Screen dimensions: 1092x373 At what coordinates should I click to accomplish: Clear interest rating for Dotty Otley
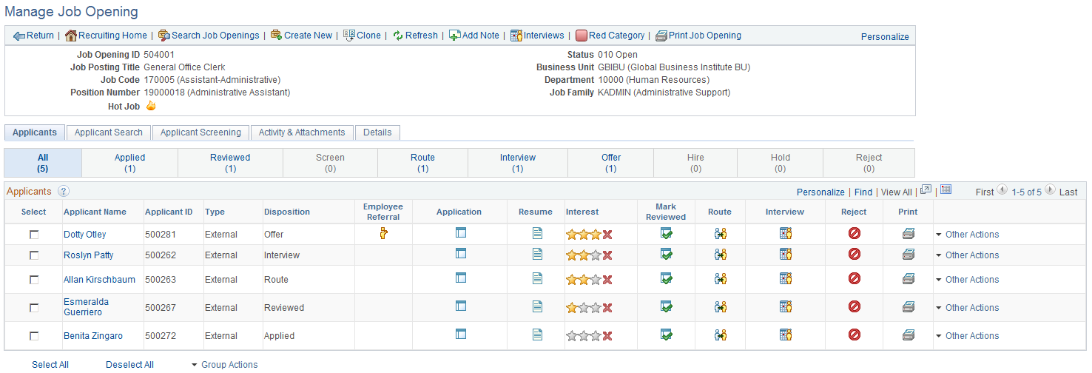pyautogui.click(x=607, y=235)
